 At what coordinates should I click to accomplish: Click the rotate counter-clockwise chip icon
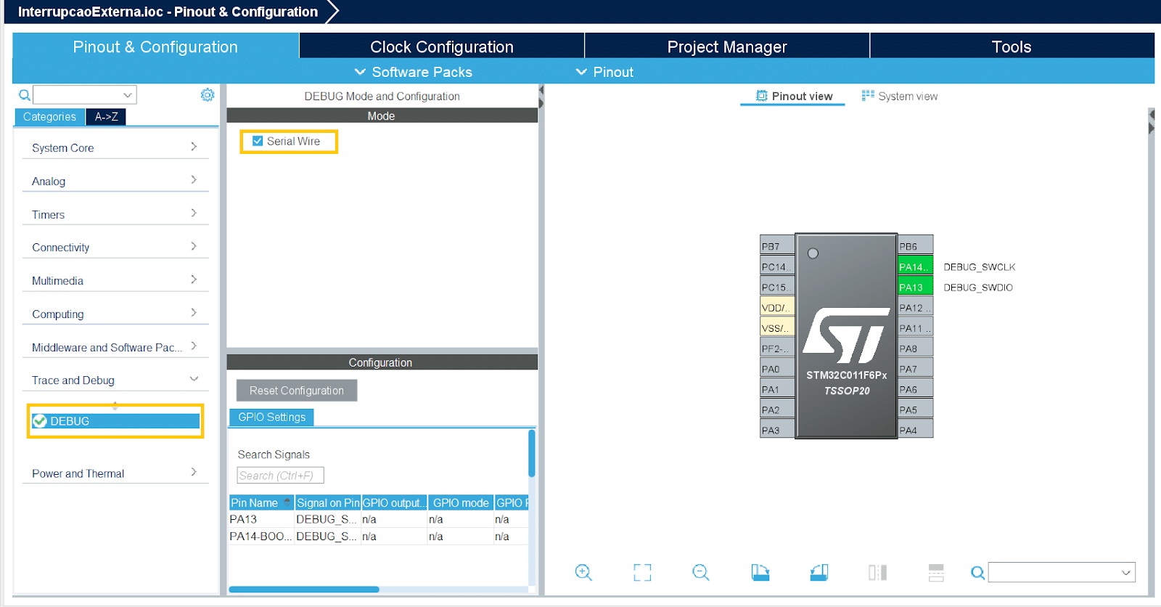pyautogui.click(x=819, y=572)
